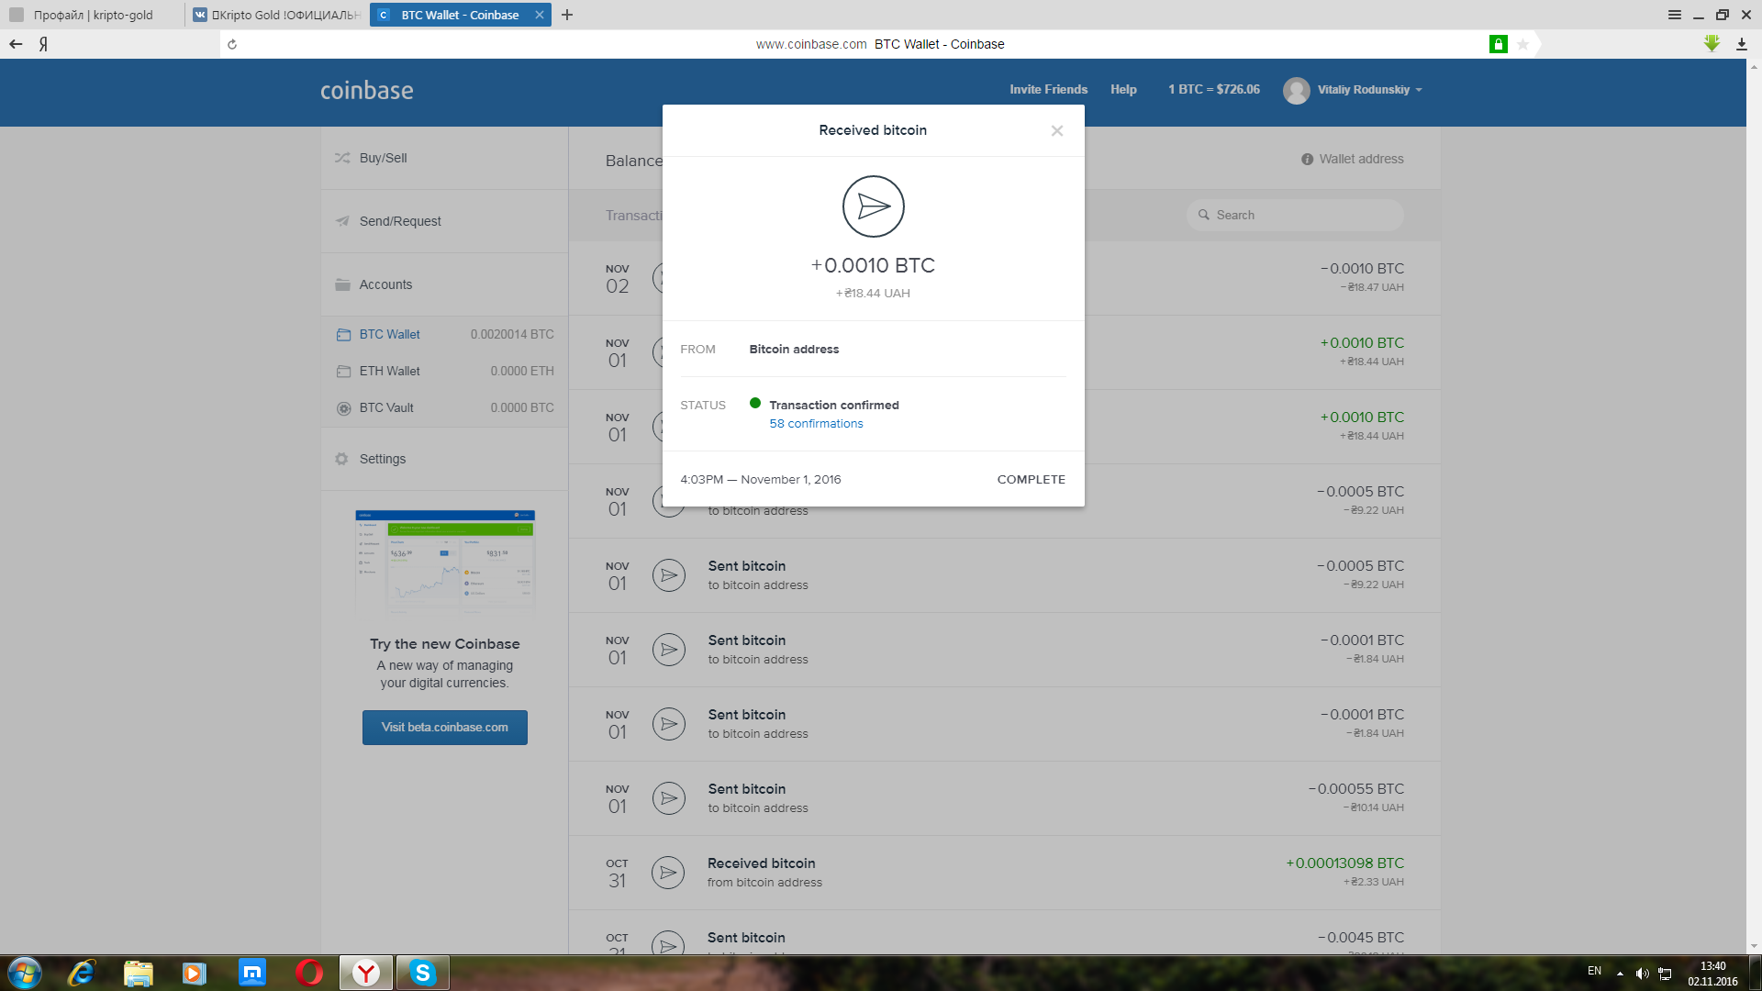Click the 58 confirmations link
This screenshot has width=1762, height=991.
tap(816, 424)
